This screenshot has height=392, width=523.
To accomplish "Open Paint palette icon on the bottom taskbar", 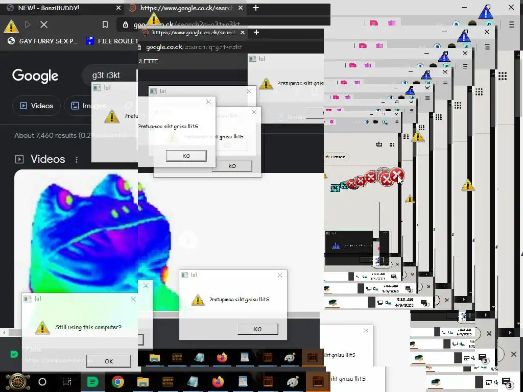I will click(x=293, y=382).
